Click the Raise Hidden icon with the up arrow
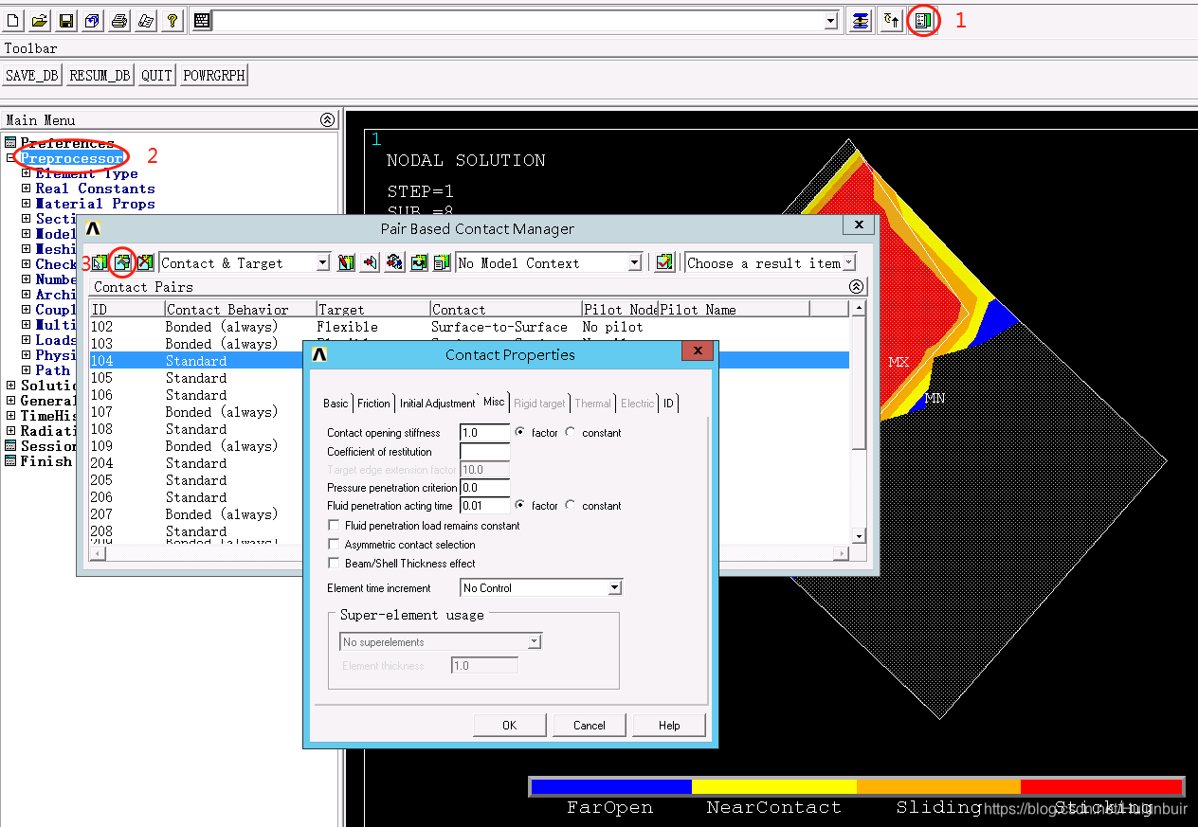Screen dimensions: 1198x827 click(x=891, y=21)
